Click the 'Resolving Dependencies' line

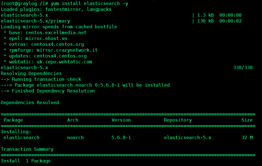[31, 74]
